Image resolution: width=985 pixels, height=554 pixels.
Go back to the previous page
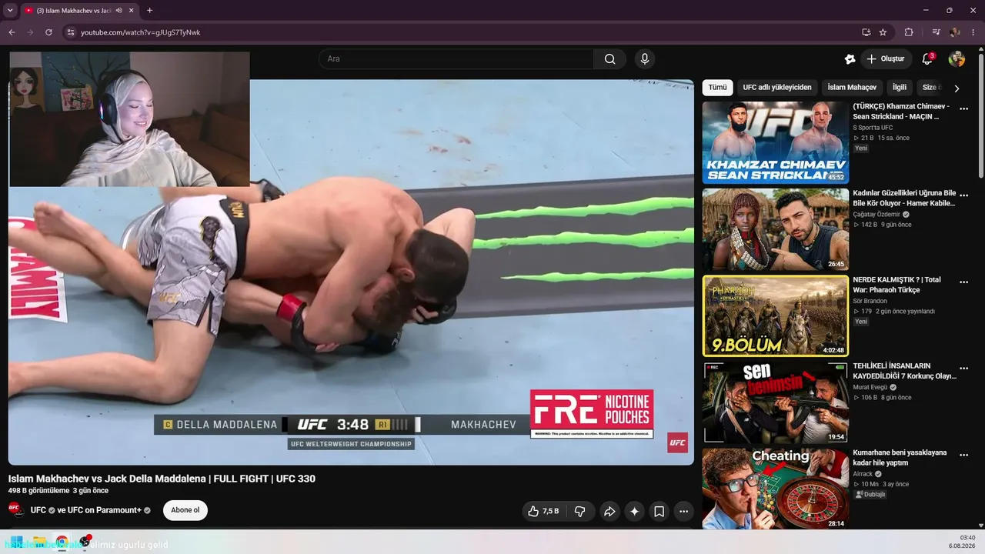coord(12,32)
